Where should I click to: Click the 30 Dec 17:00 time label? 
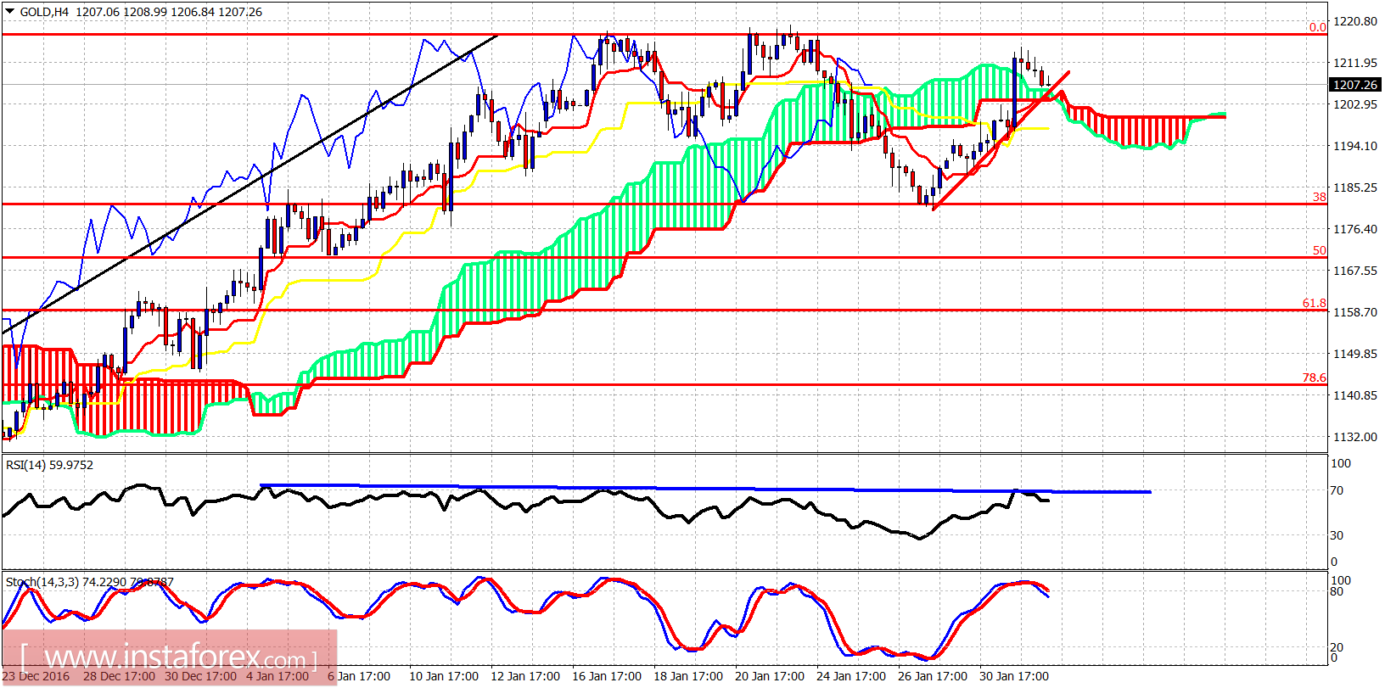tap(200, 676)
